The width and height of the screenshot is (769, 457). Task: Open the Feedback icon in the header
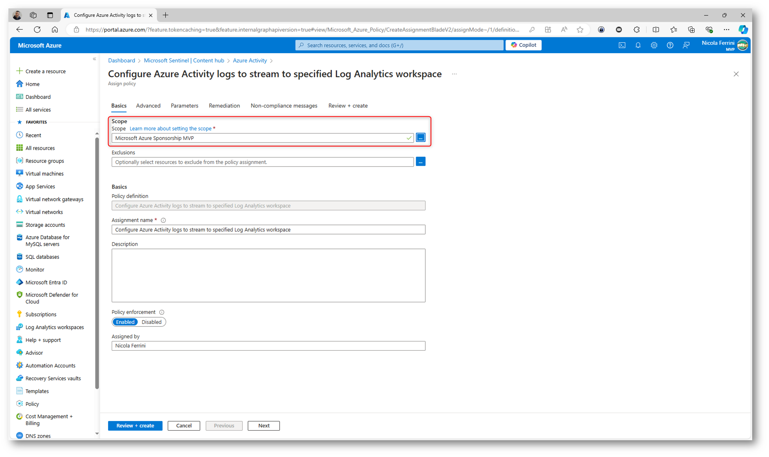pos(686,45)
